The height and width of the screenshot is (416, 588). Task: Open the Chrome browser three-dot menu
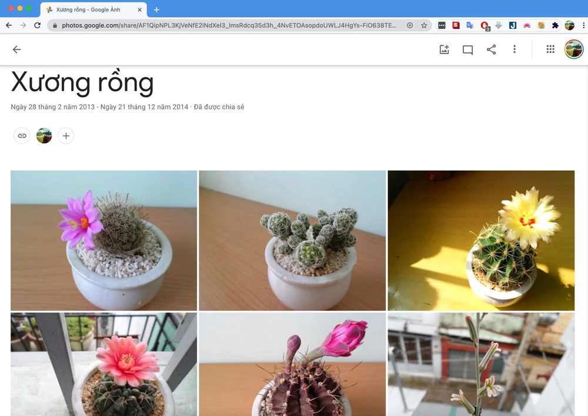click(584, 26)
